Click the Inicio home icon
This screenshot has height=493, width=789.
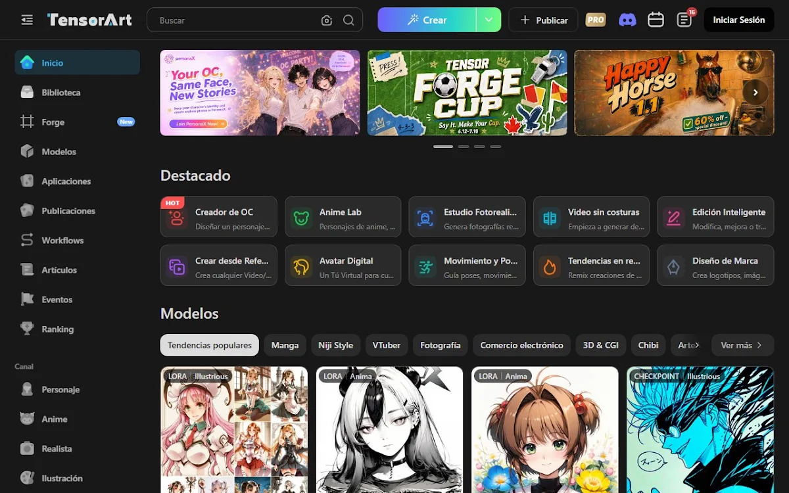27,62
